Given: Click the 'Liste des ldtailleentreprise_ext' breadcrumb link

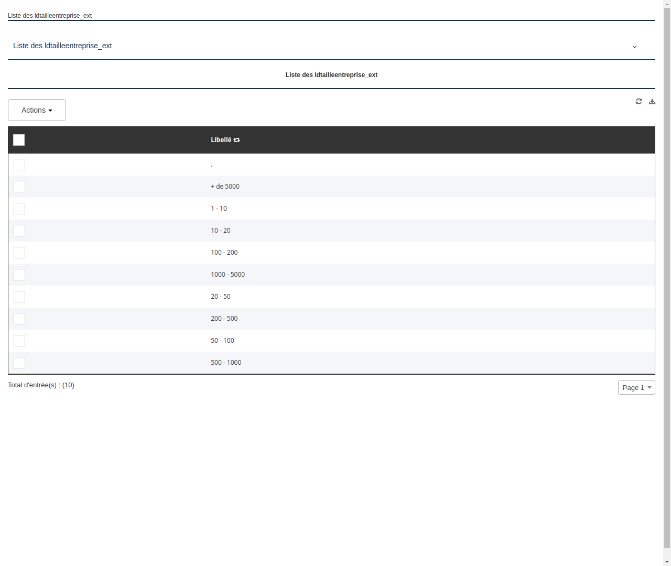Looking at the screenshot, I should [x=49, y=16].
